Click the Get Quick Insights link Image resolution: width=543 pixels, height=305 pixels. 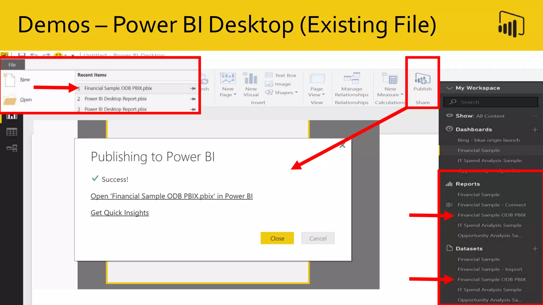[120, 213]
